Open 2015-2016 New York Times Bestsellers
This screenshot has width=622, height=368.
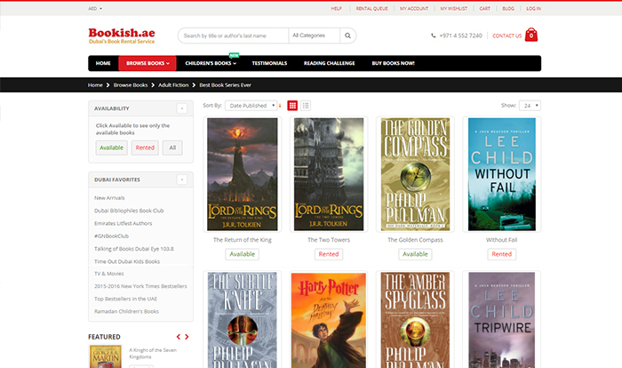pos(140,286)
